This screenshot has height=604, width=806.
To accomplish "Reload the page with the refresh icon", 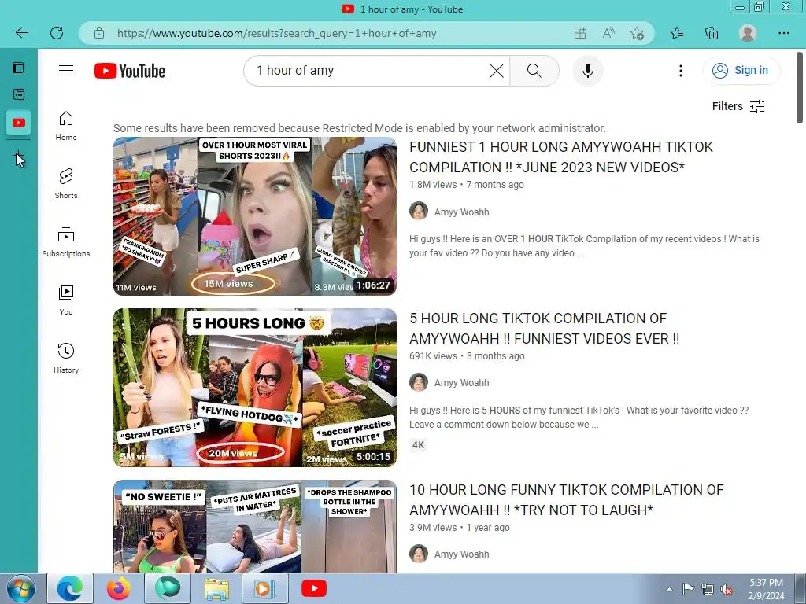I will pyautogui.click(x=57, y=33).
